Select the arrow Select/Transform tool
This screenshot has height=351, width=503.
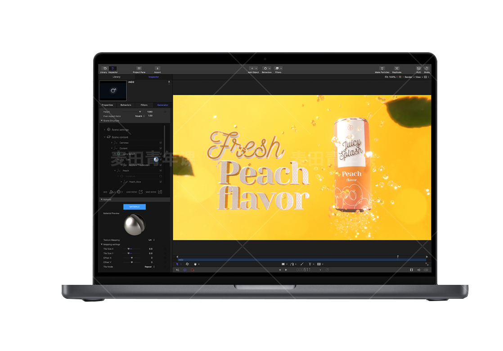point(177,264)
